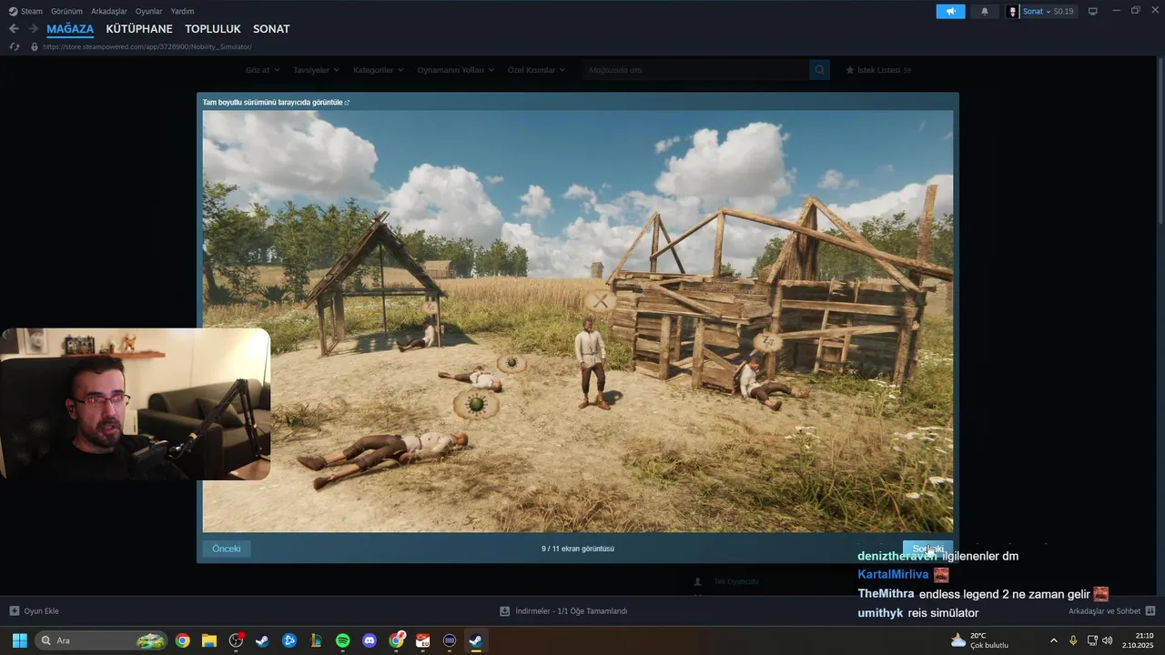The image size is (1165, 655).
Task: Show hidden system tray icons
Action: (1054, 640)
